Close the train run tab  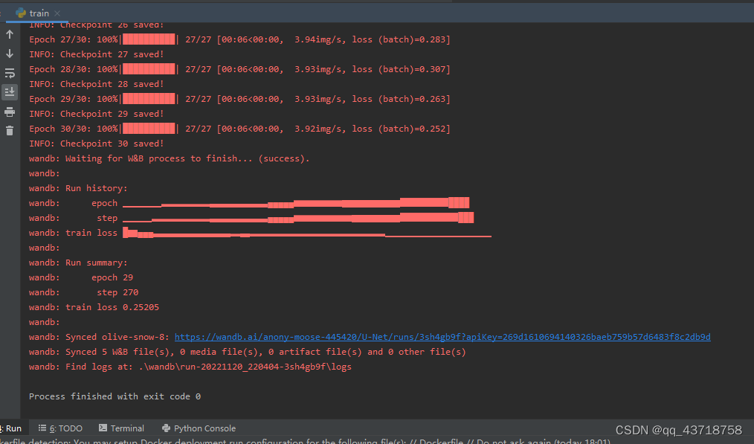click(x=57, y=13)
